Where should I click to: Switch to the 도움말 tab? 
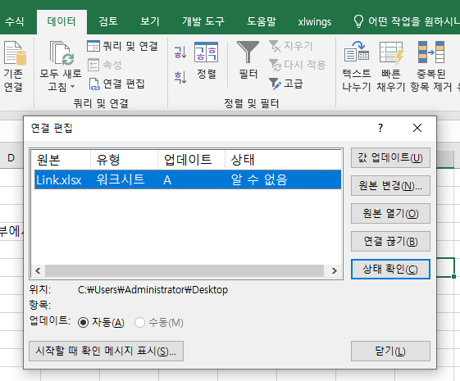[261, 21]
